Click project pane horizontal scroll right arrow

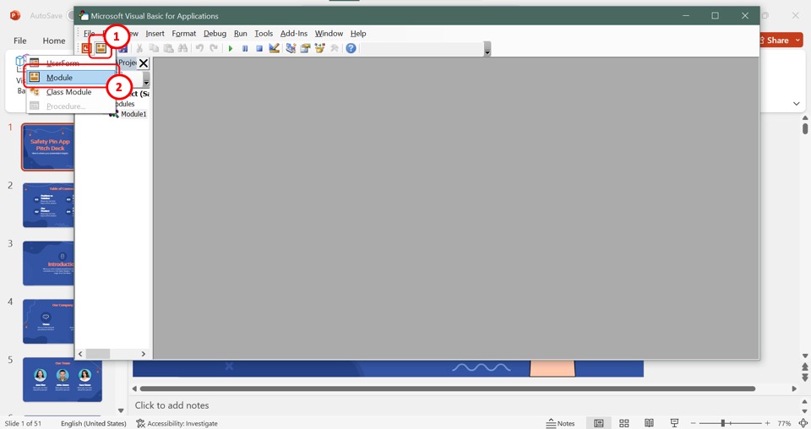[144, 354]
